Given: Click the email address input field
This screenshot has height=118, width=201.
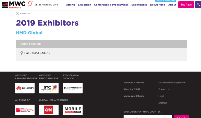Looking at the screenshot, I should coord(148,117).
